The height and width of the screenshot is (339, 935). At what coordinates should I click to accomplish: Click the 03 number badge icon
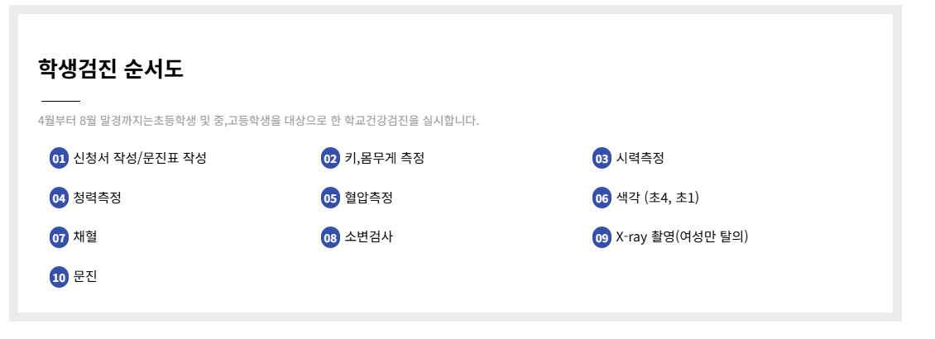602,159
